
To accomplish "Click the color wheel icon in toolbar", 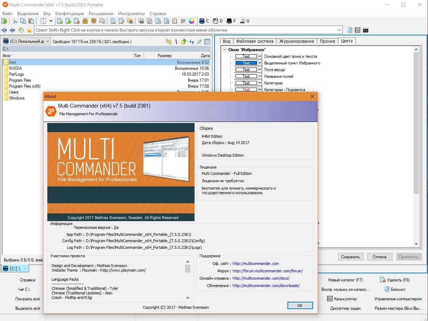I will 192,21.
